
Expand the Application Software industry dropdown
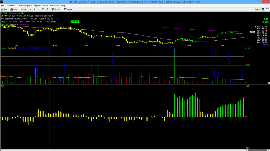52,16
